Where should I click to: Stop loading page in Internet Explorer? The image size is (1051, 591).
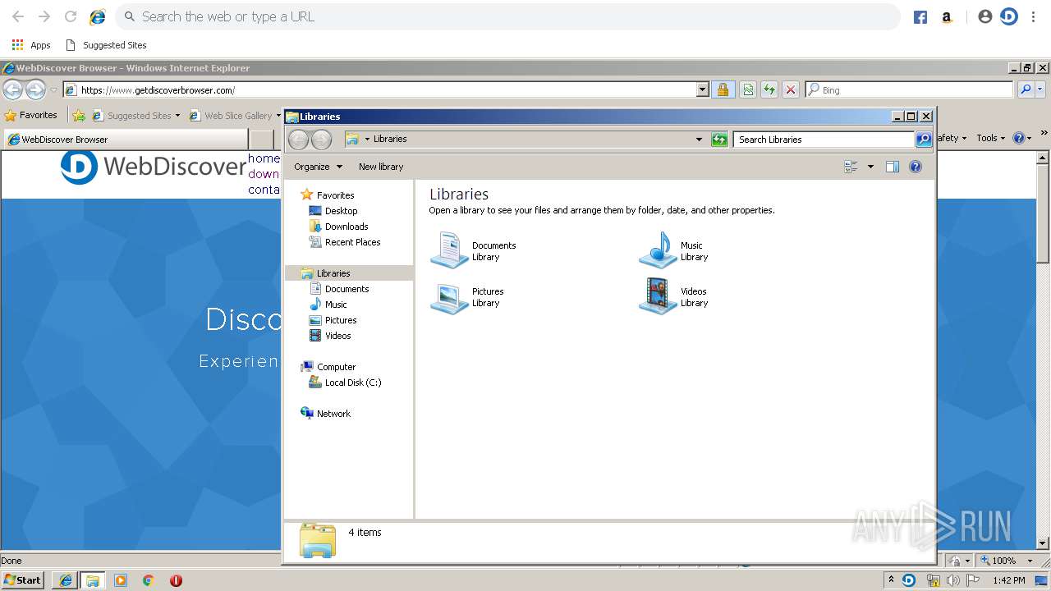coord(791,89)
